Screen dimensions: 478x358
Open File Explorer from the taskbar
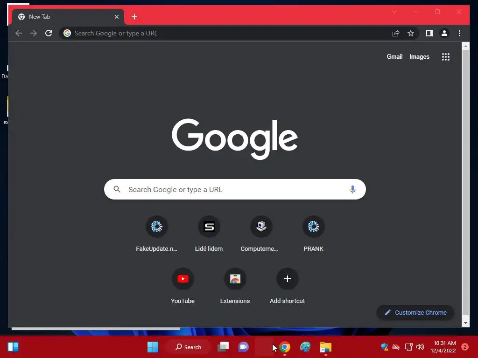[x=325, y=347]
